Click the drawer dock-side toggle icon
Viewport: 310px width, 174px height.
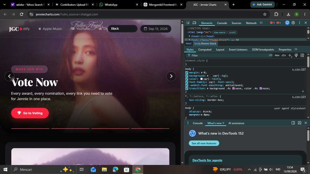pos(293,123)
